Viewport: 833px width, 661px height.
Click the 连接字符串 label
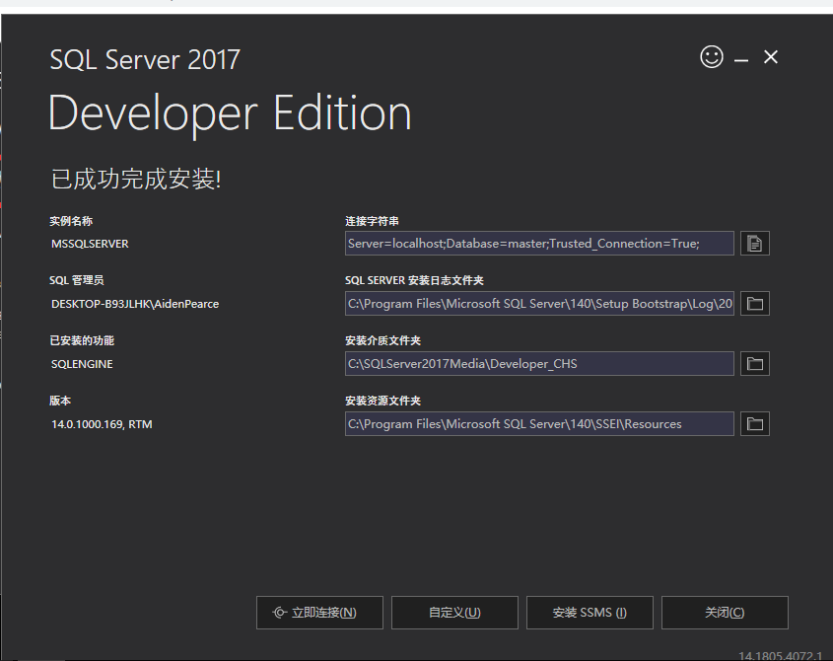click(372, 221)
